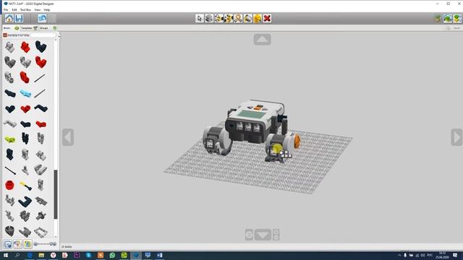Activate the Clone tool icon
This screenshot has width=463, height=260.
pos(209,18)
